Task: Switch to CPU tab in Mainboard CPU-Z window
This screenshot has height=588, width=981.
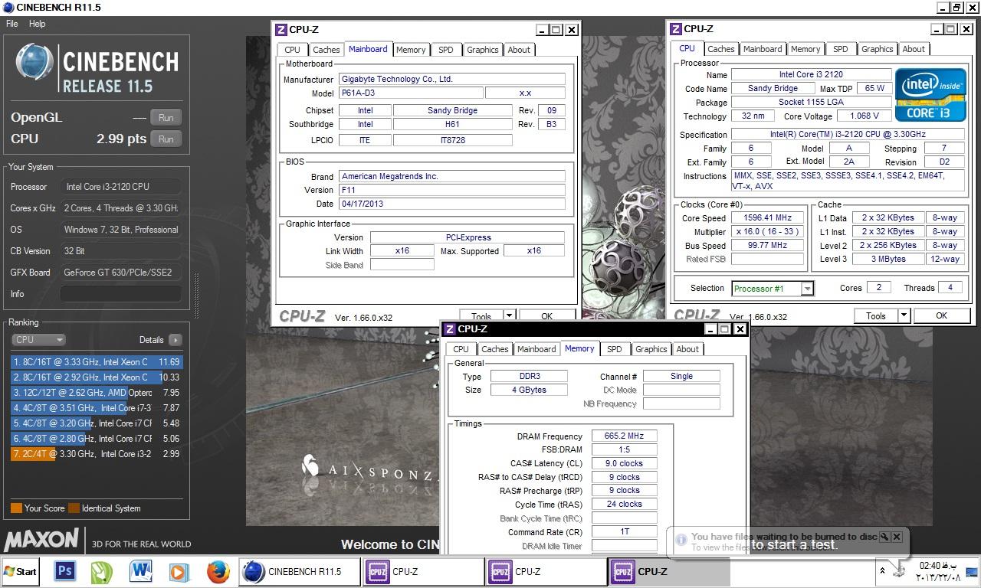Action: coord(293,50)
